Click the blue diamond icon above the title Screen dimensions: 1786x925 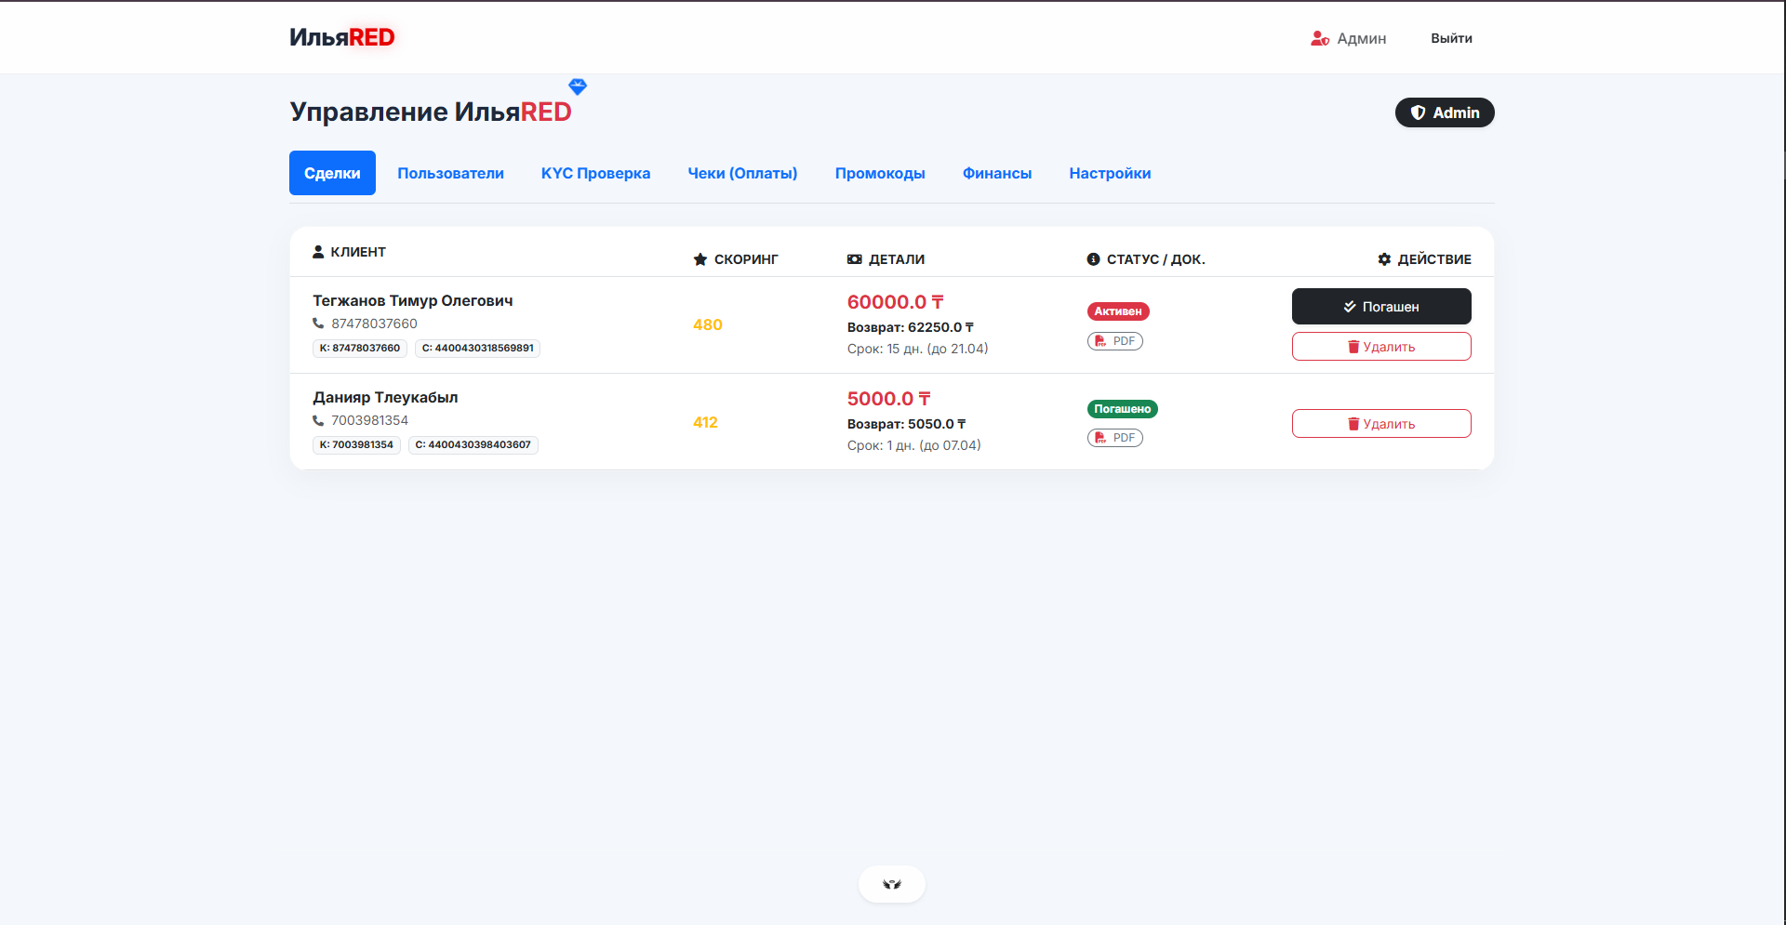pos(578,86)
